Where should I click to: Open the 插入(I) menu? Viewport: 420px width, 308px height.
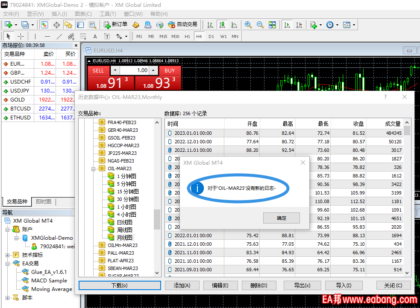tap(59, 14)
